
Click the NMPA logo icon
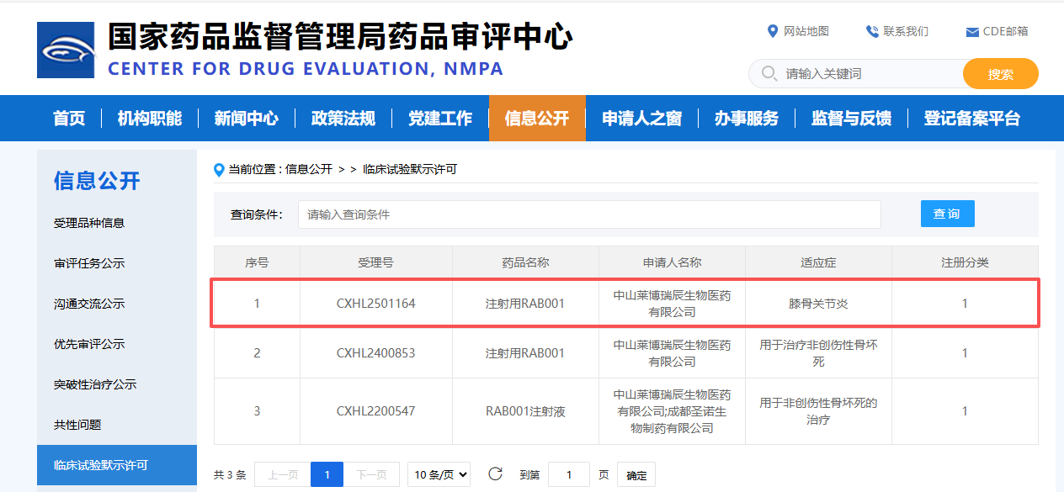67,49
